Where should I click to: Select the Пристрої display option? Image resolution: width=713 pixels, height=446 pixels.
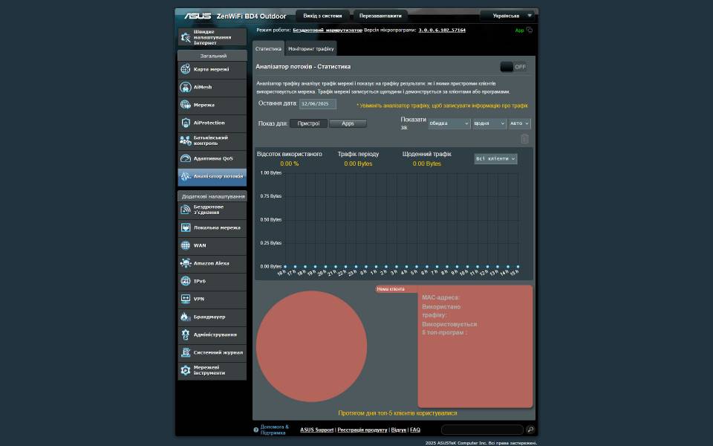308,123
